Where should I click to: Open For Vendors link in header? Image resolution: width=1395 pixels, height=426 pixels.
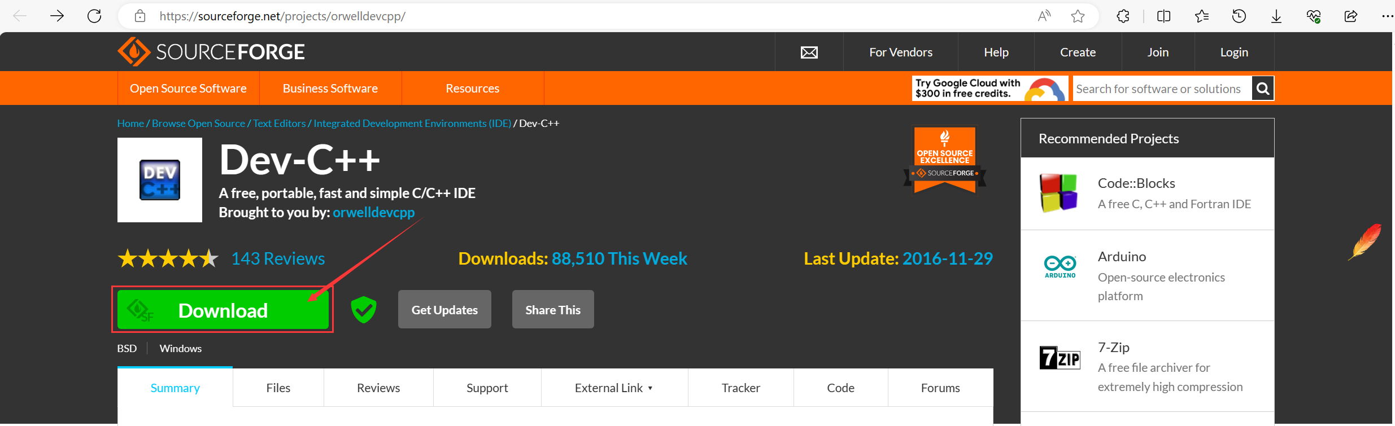(901, 52)
